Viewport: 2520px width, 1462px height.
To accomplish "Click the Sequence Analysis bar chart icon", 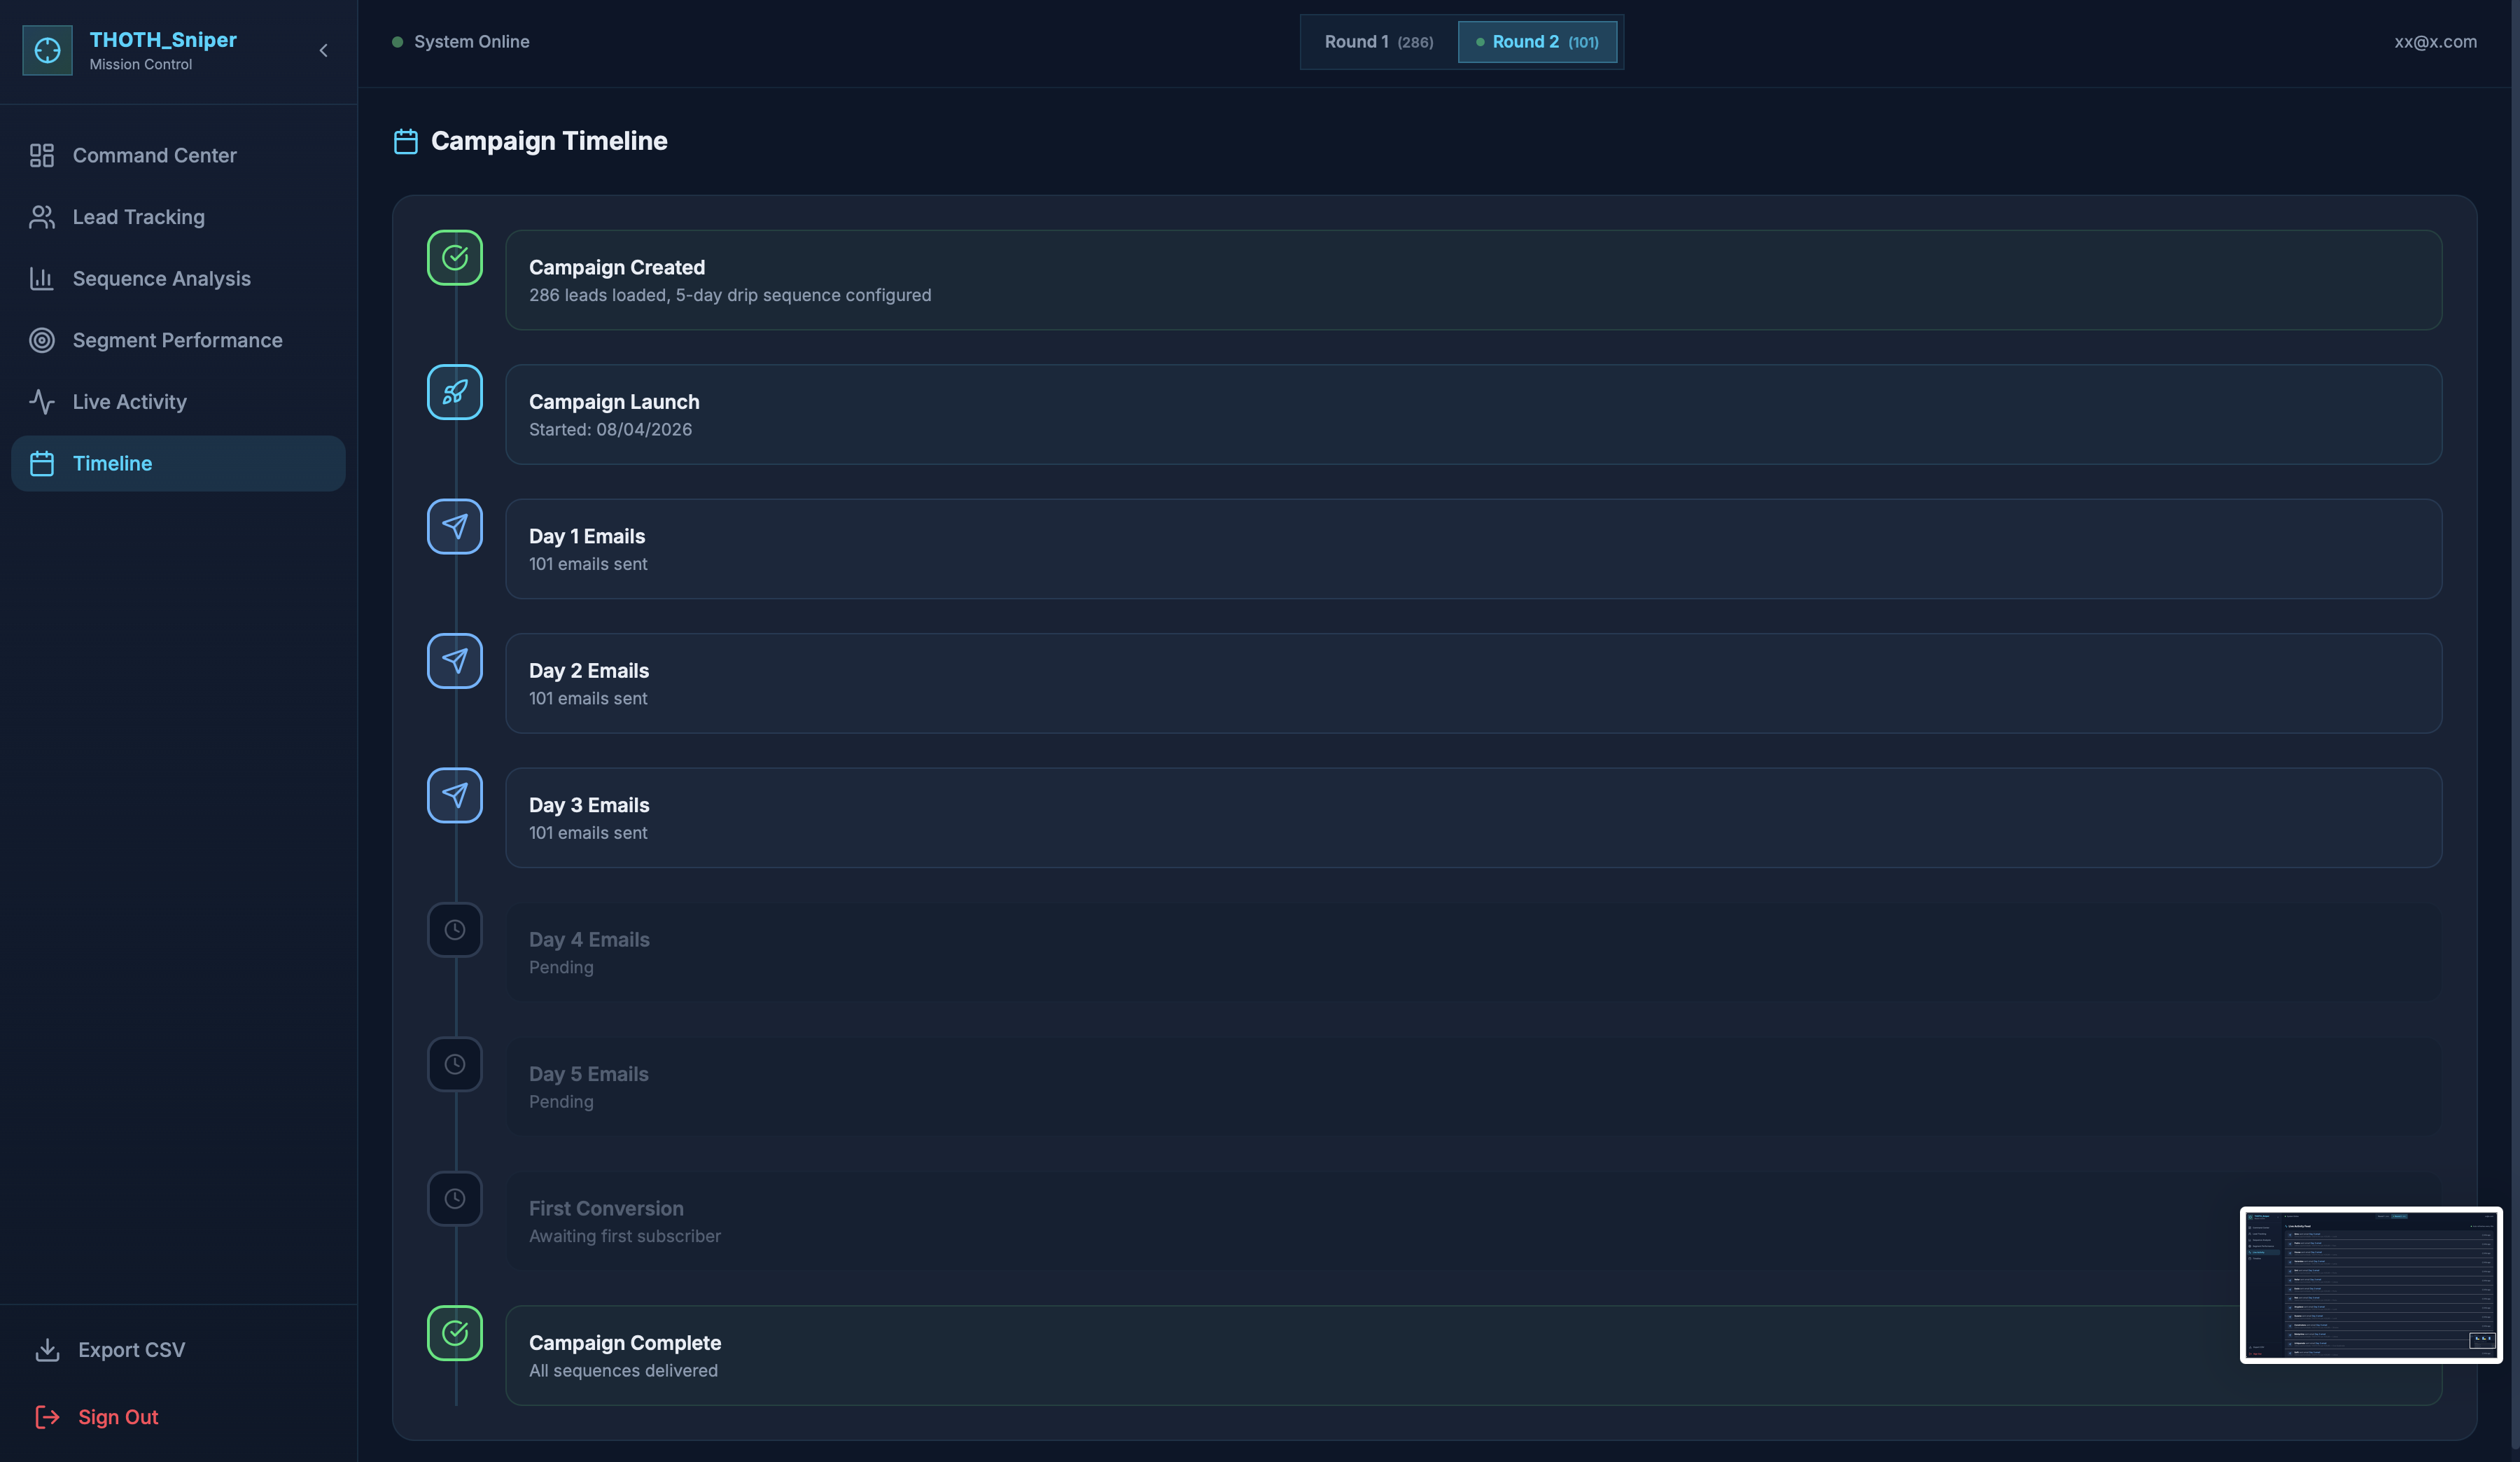I will coord(41,279).
